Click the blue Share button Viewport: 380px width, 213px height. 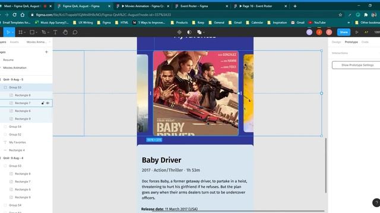click(344, 32)
